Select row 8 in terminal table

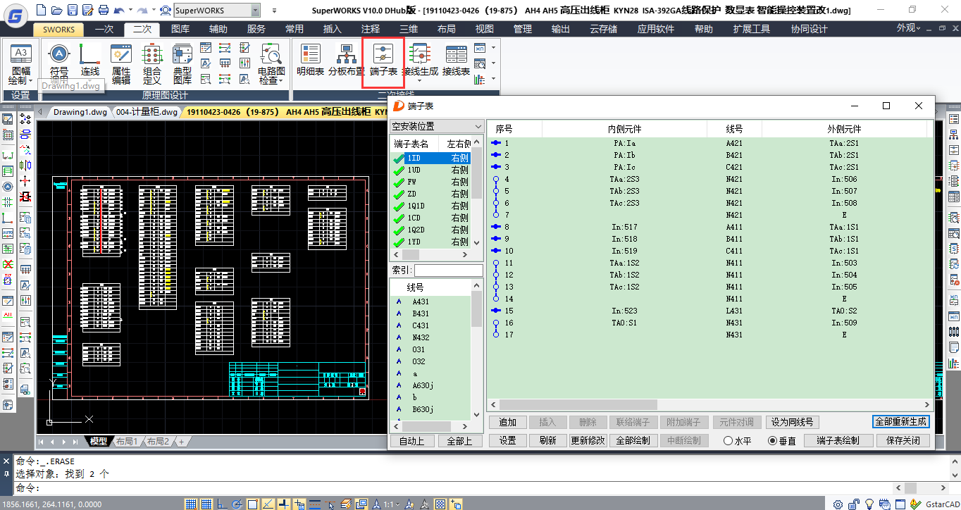click(x=710, y=227)
